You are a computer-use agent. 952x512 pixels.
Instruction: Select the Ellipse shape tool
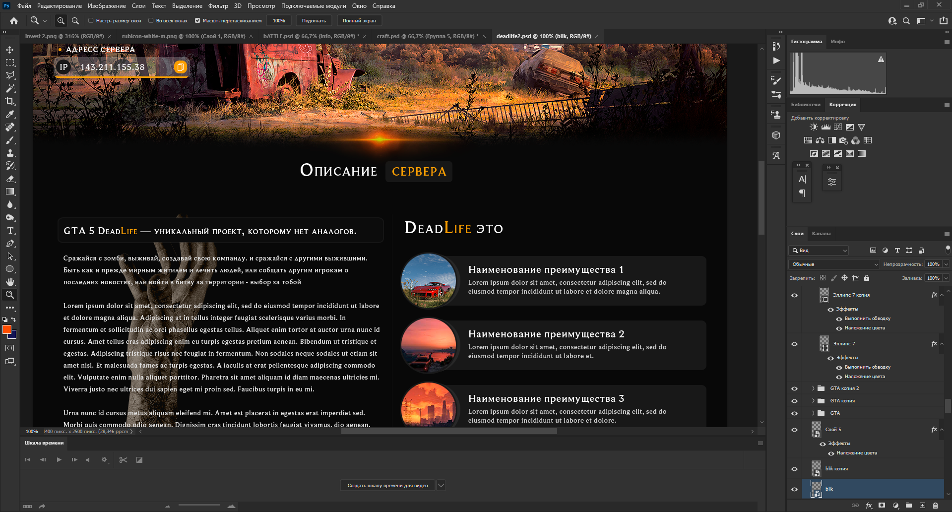pyautogui.click(x=10, y=269)
